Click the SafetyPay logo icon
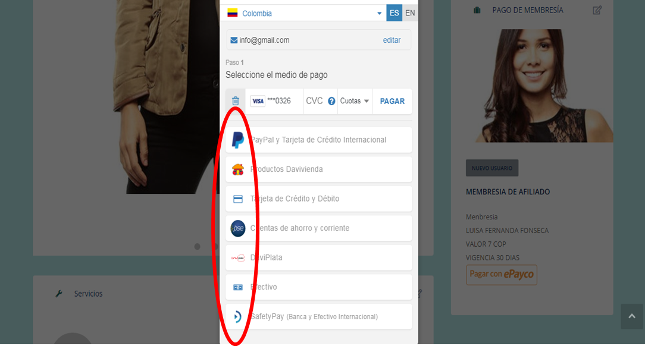 click(x=237, y=317)
